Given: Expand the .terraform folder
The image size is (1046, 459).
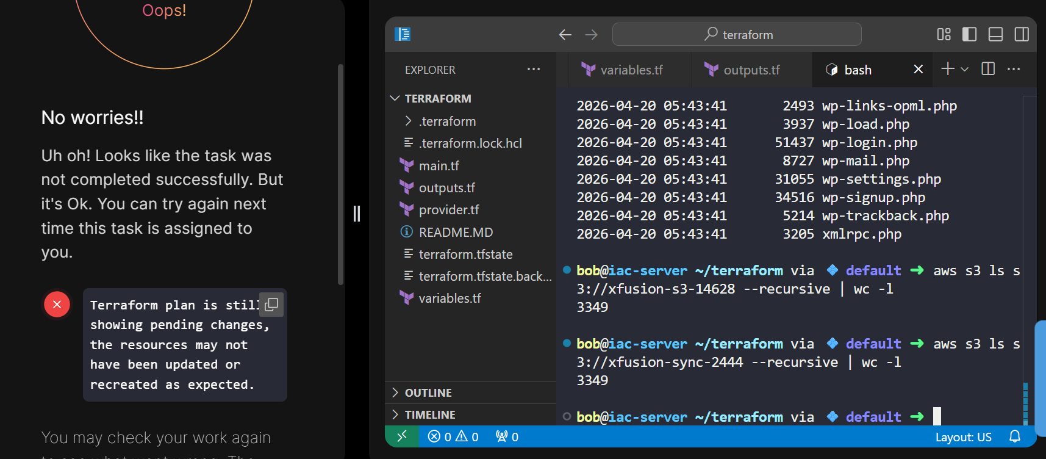Looking at the screenshot, I should pyautogui.click(x=447, y=121).
